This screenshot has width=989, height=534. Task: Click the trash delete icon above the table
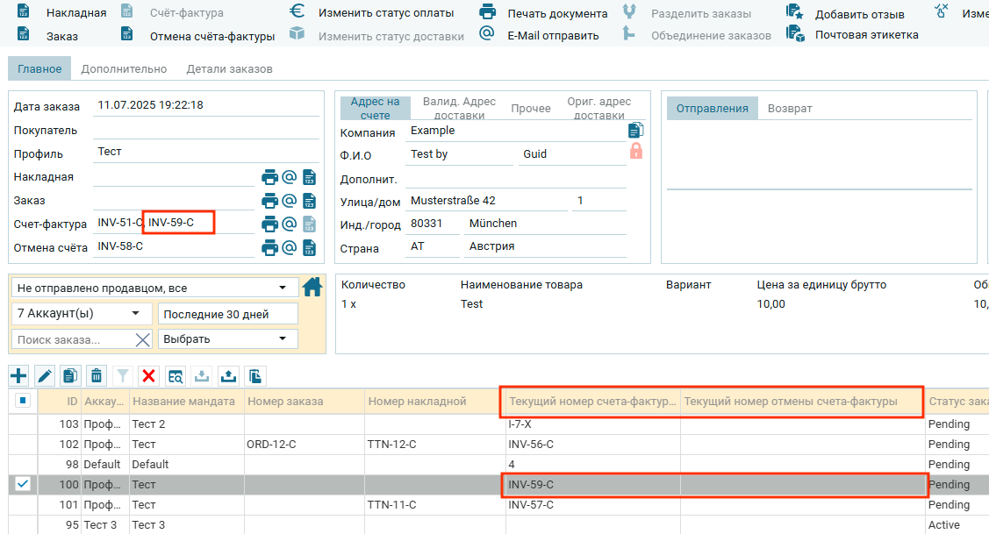(x=97, y=376)
